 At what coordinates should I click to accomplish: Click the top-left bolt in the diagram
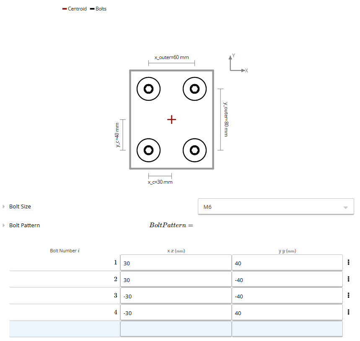point(148,89)
